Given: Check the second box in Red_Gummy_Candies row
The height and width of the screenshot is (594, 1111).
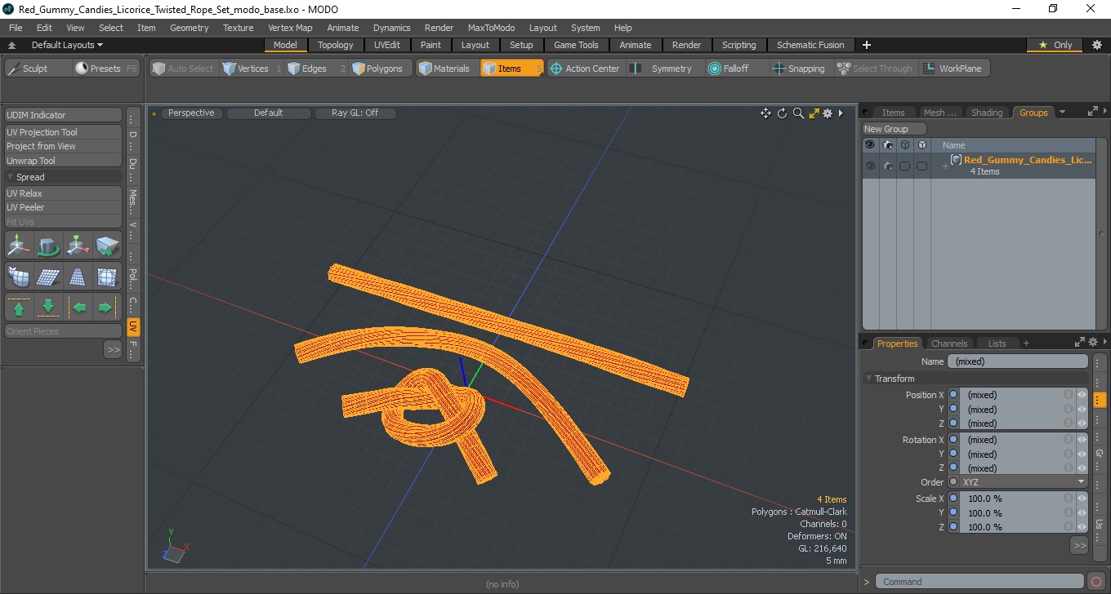Looking at the screenshot, I should (921, 166).
